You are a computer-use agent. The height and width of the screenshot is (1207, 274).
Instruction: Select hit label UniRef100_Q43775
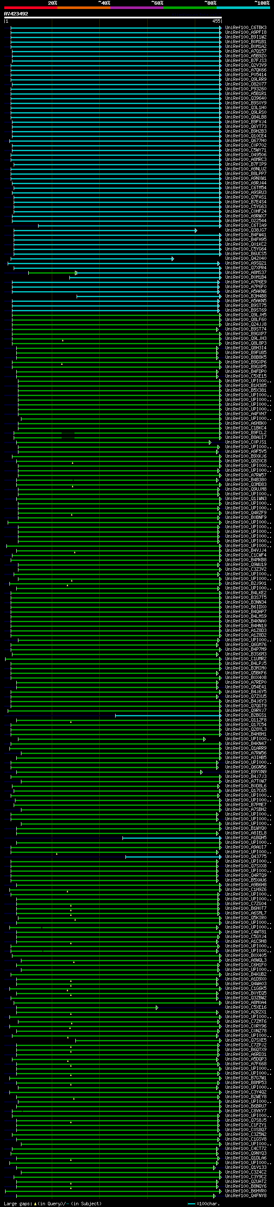pyautogui.click(x=246, y=856)
